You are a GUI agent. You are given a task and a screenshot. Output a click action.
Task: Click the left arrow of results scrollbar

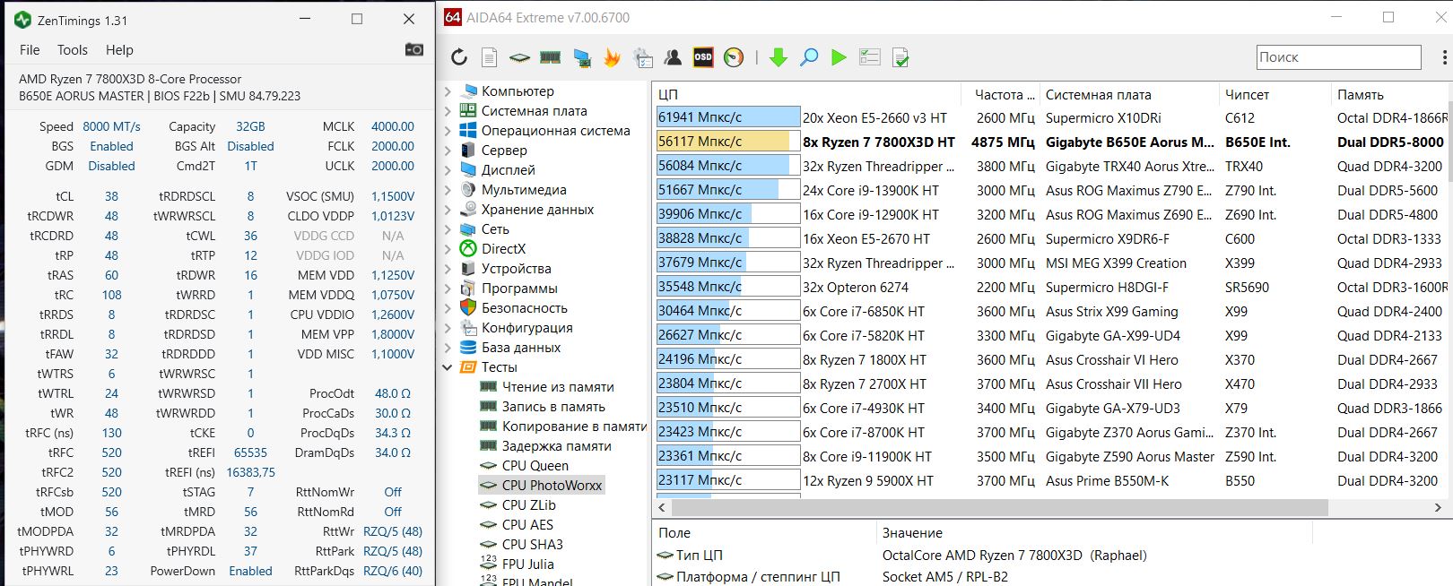tap(662, 507)
